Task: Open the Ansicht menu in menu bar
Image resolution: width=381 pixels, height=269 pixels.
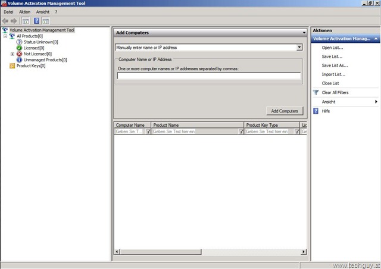Action: pyautogui.click(x=43, y=12)
